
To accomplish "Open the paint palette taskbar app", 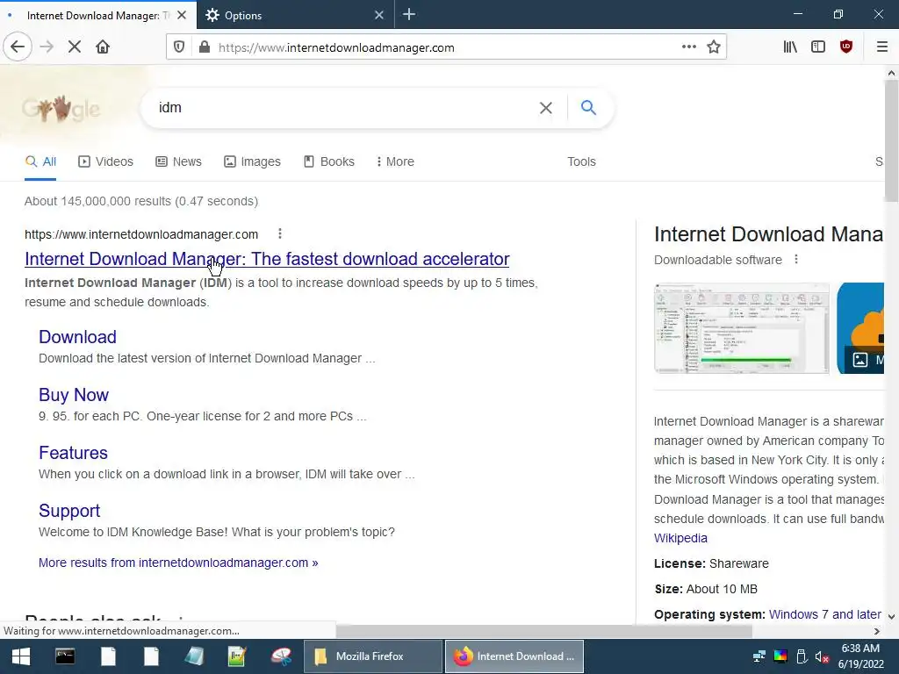I will tap(281, 656).
